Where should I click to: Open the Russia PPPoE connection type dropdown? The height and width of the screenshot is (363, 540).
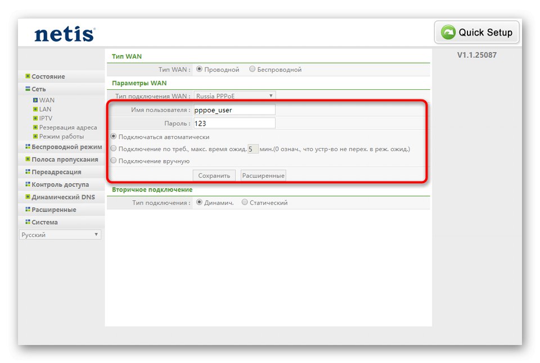coord(235,96)
